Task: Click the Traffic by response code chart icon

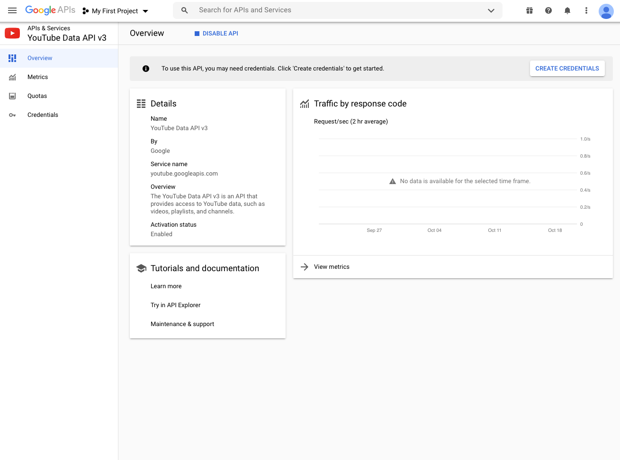Action: click(305, 104)
